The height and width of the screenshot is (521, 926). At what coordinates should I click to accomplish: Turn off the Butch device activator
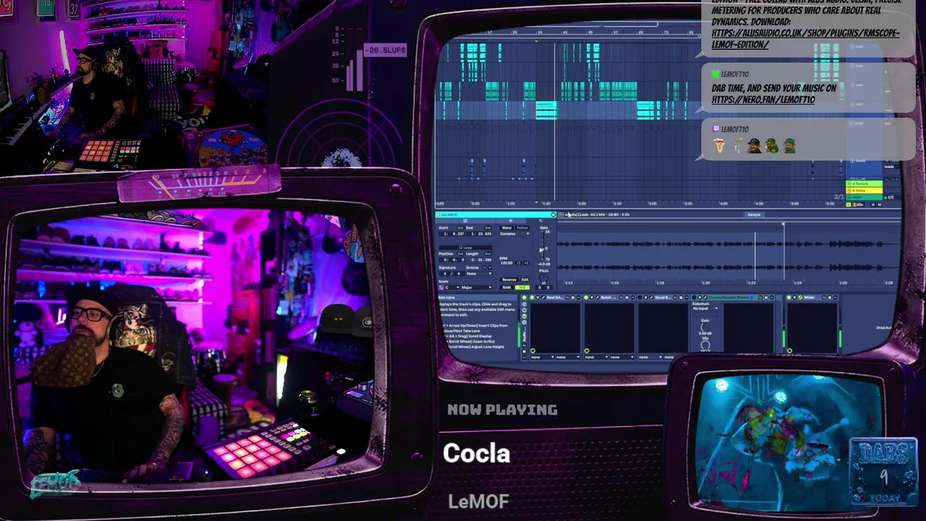[x=586, y=297]
